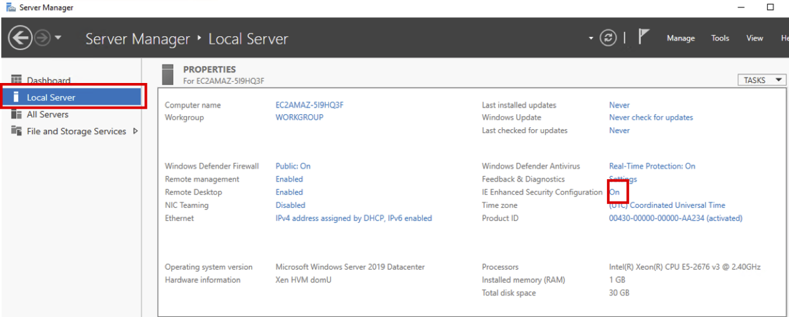Click the forward navigation arrow
This screenshot has width=789, height=317.
coord(43,38)
